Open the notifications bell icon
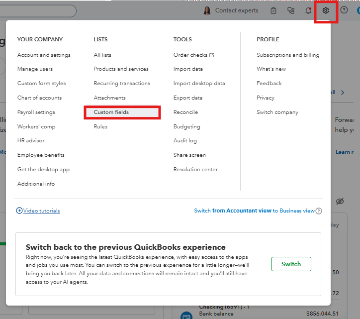 tap(308, 10)
